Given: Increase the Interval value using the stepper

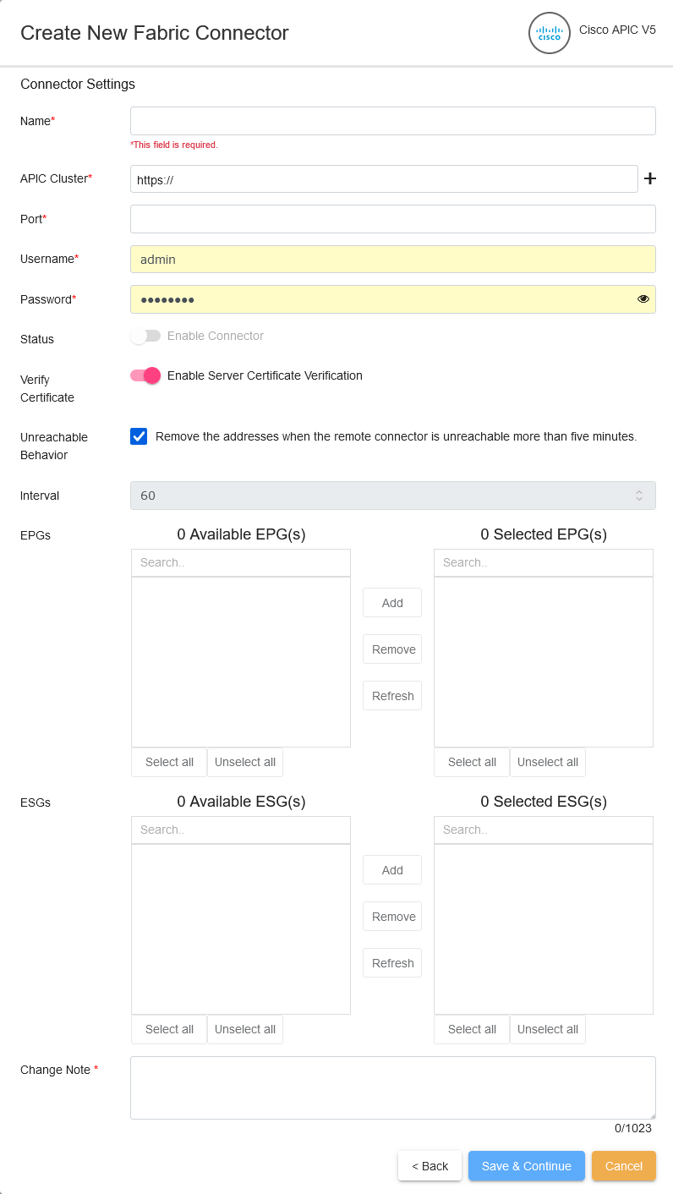Looking at the screenshot, I should tap(639, 490).
